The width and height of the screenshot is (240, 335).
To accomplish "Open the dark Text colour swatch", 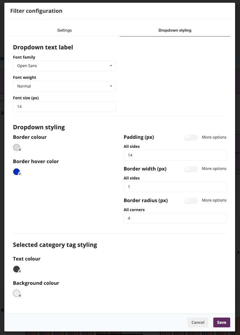I will click(16, 269).
